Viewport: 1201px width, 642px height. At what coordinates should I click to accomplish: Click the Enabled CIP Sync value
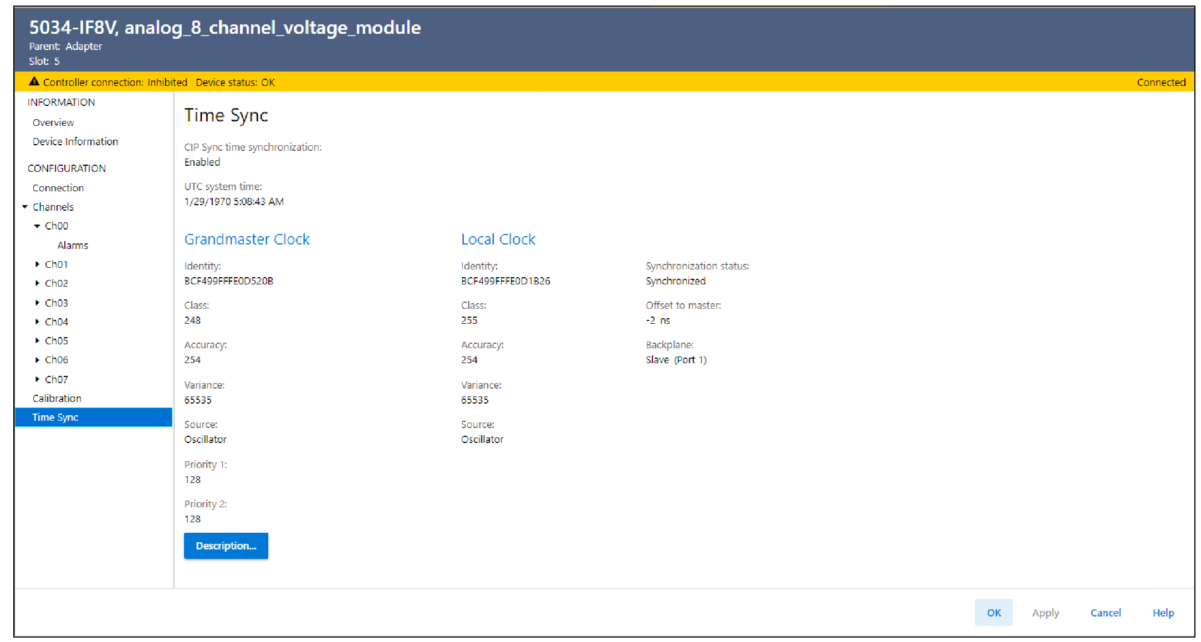(202, 162)
